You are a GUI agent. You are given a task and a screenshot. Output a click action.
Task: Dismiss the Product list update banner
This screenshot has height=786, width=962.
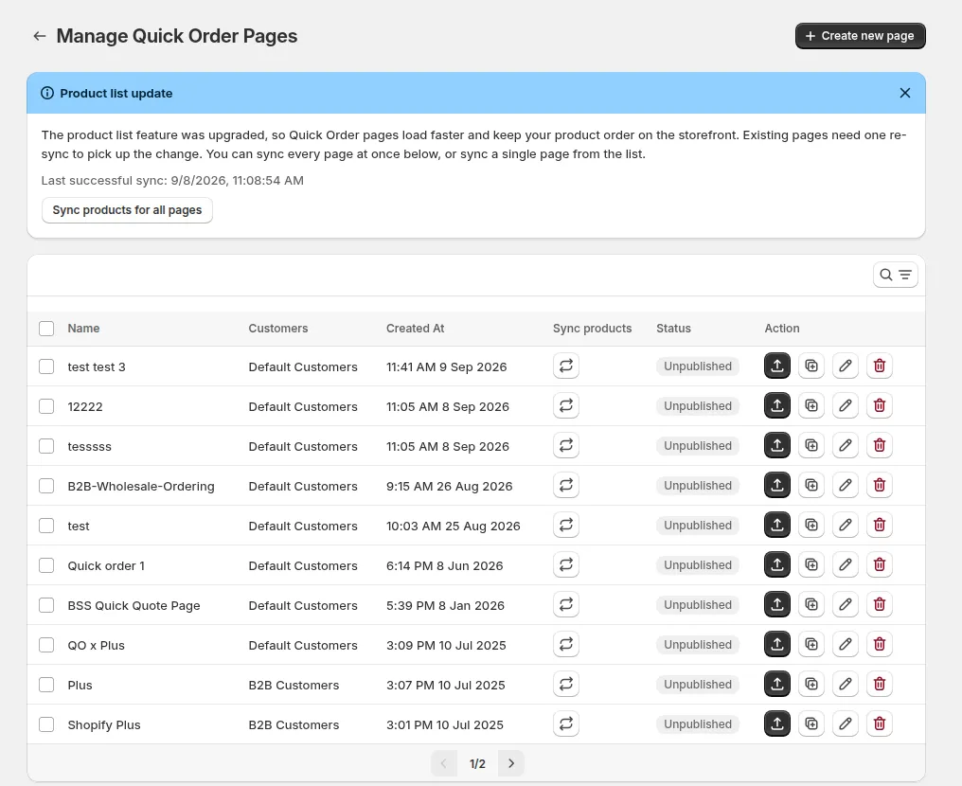click(905, 93)
